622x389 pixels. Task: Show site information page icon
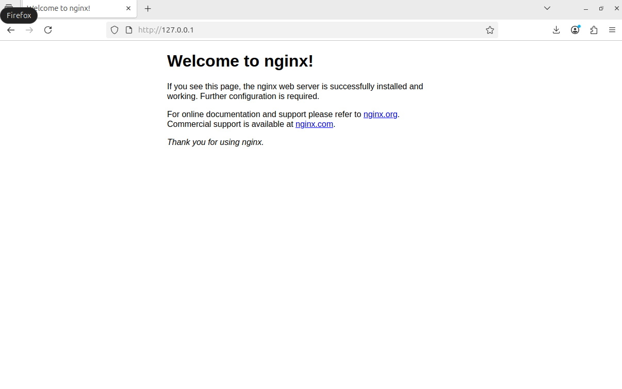(129, 30)
